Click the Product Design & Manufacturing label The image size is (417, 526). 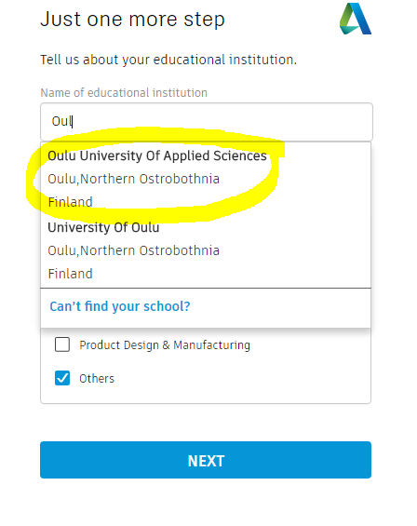tap(165, 344)
